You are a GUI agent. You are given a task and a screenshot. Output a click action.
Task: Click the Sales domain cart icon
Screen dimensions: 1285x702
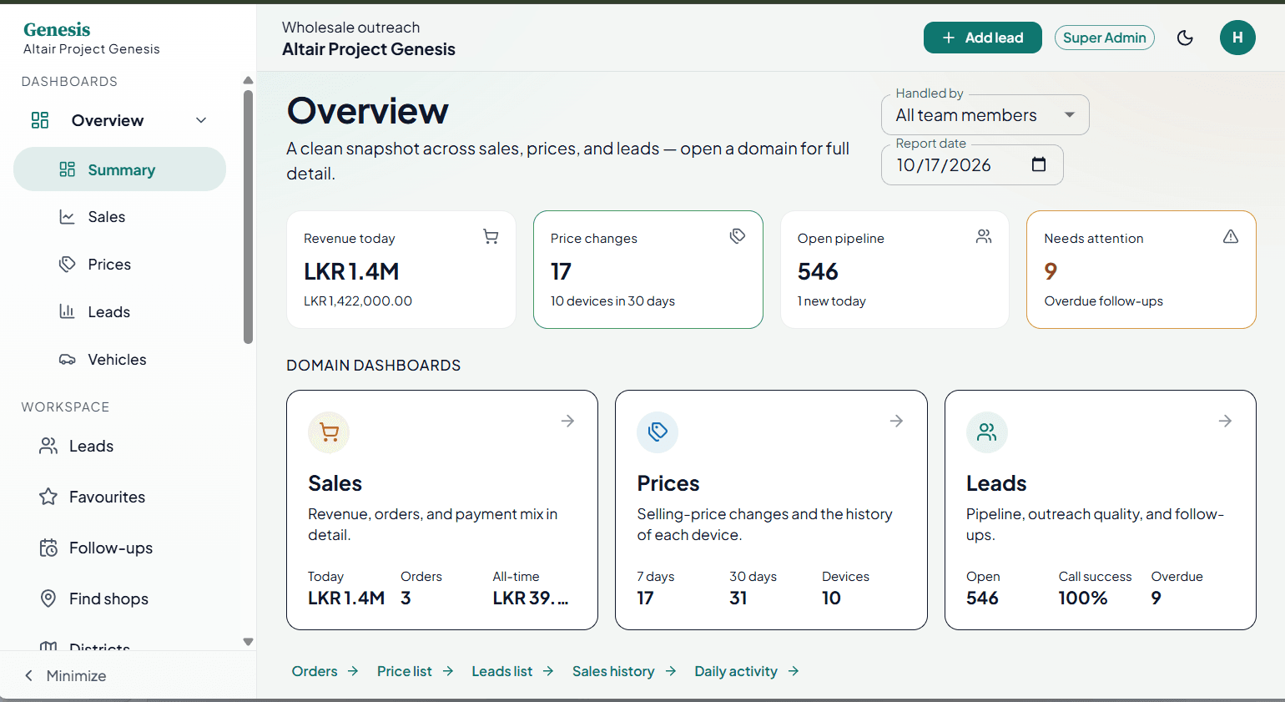(x=329, y=432)
